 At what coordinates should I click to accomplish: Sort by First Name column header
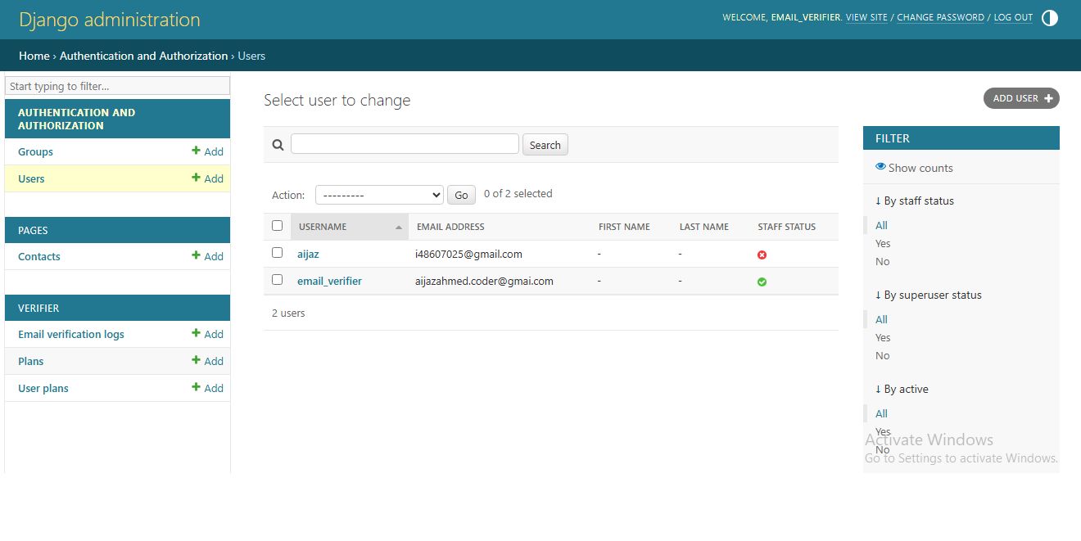[624, 227]
